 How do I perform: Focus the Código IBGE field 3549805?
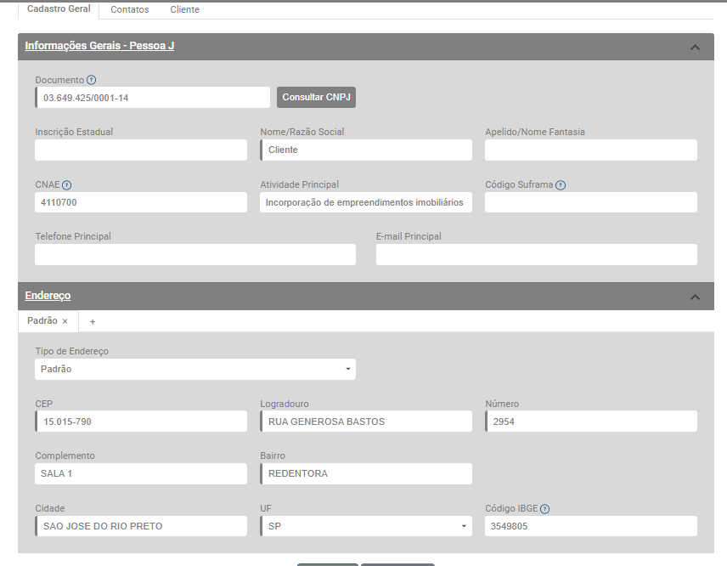click(591, 526)
